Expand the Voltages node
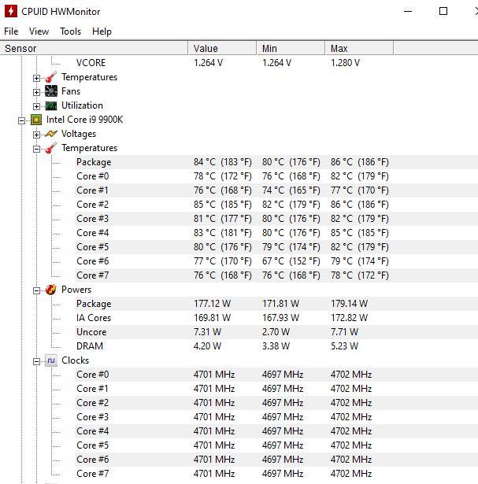 click(36, 135)
